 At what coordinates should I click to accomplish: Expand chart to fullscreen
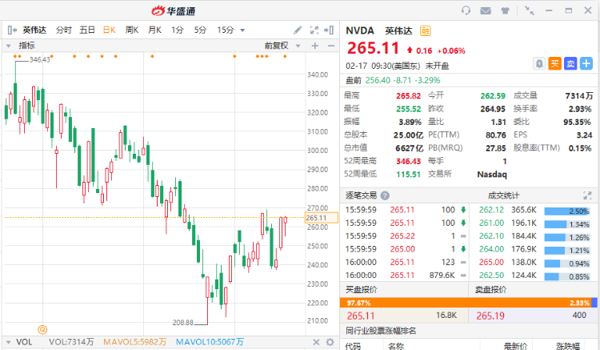tap(314, 30)
